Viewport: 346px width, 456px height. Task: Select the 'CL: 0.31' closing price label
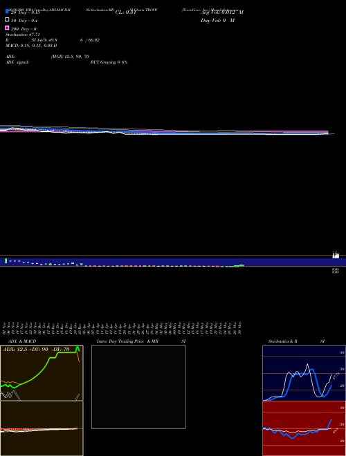[125, 12]
